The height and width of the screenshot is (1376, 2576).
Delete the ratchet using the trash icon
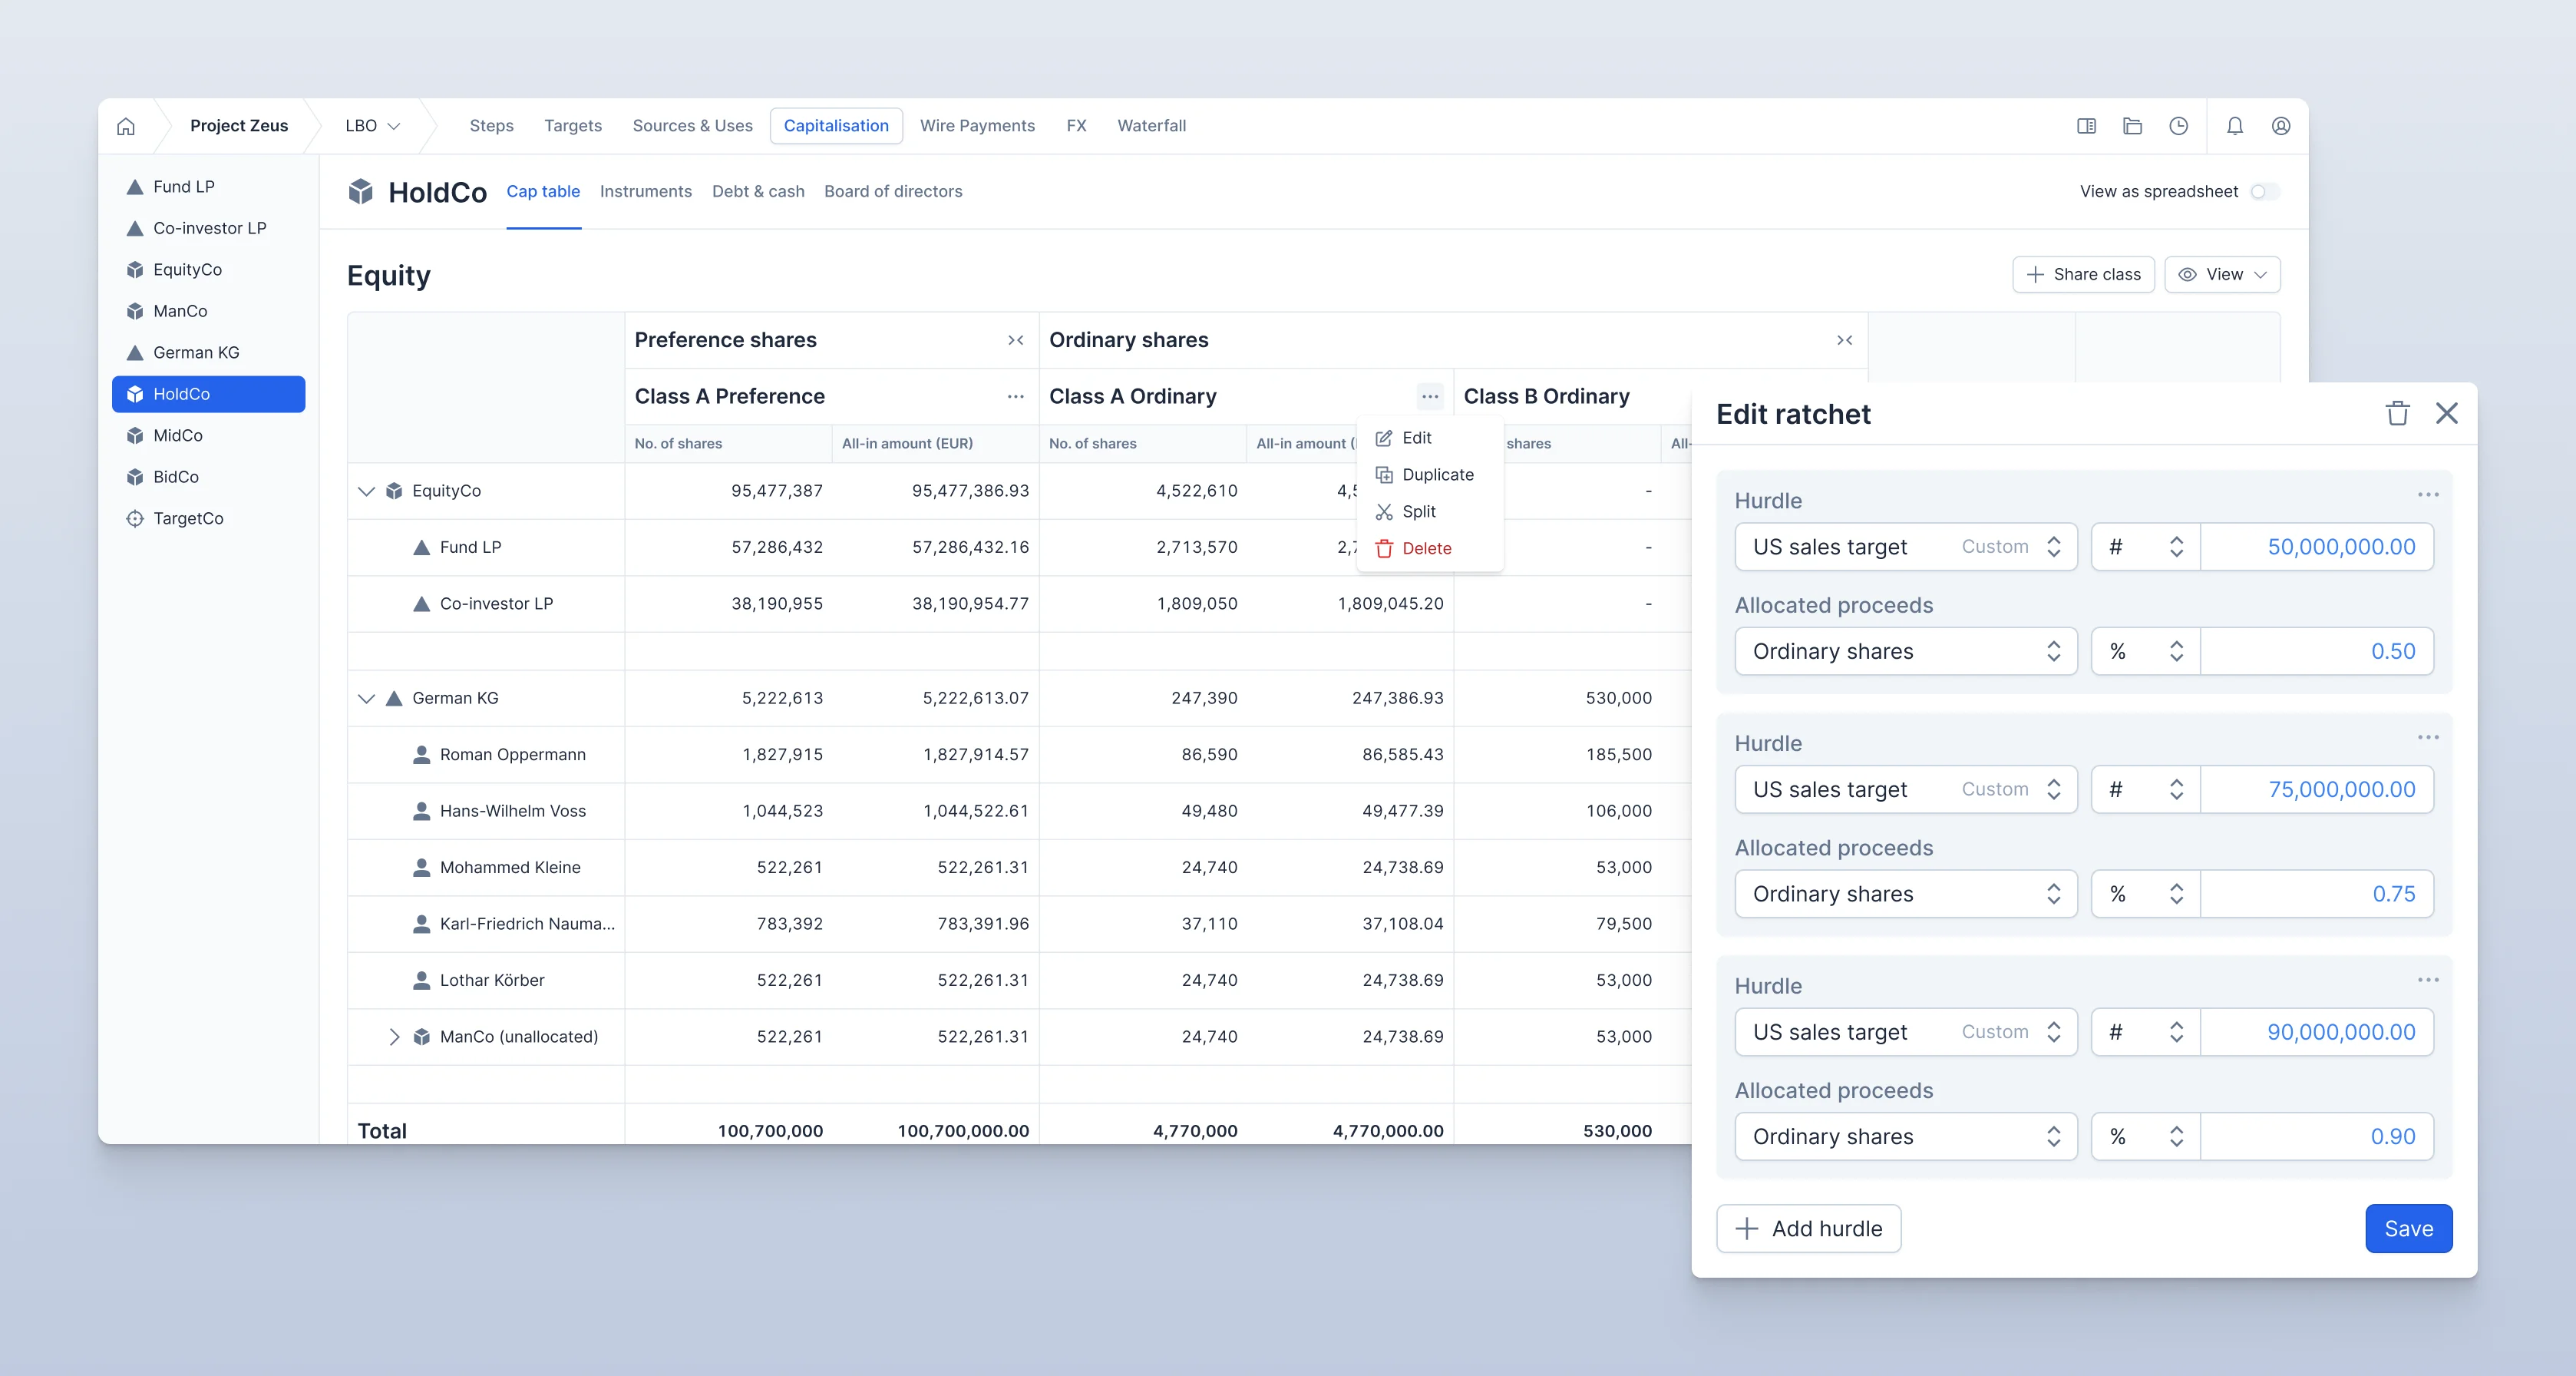click(x=2397, y=413)
